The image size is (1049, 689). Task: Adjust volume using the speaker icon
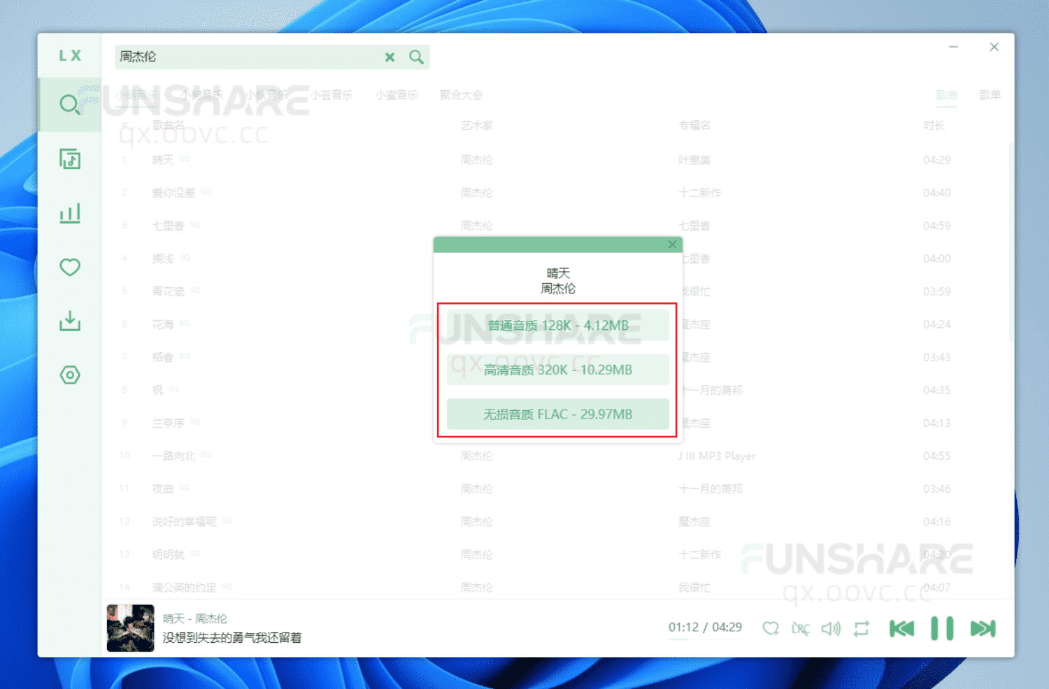832,628
